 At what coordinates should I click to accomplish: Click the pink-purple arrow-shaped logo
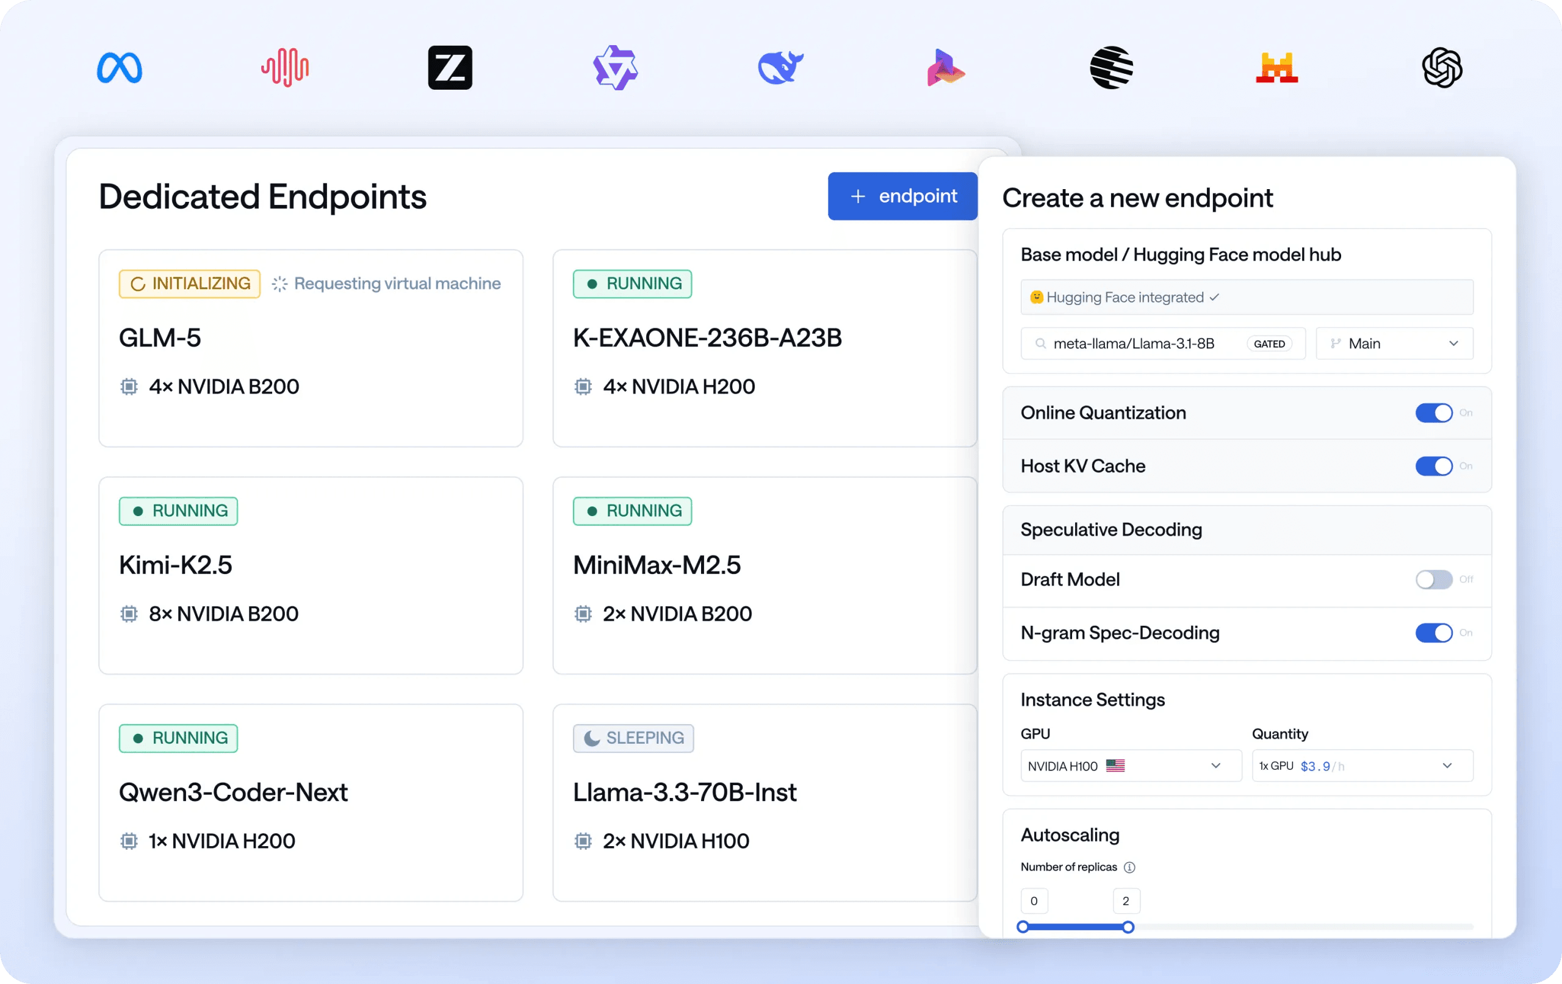(x=946, y=68)
